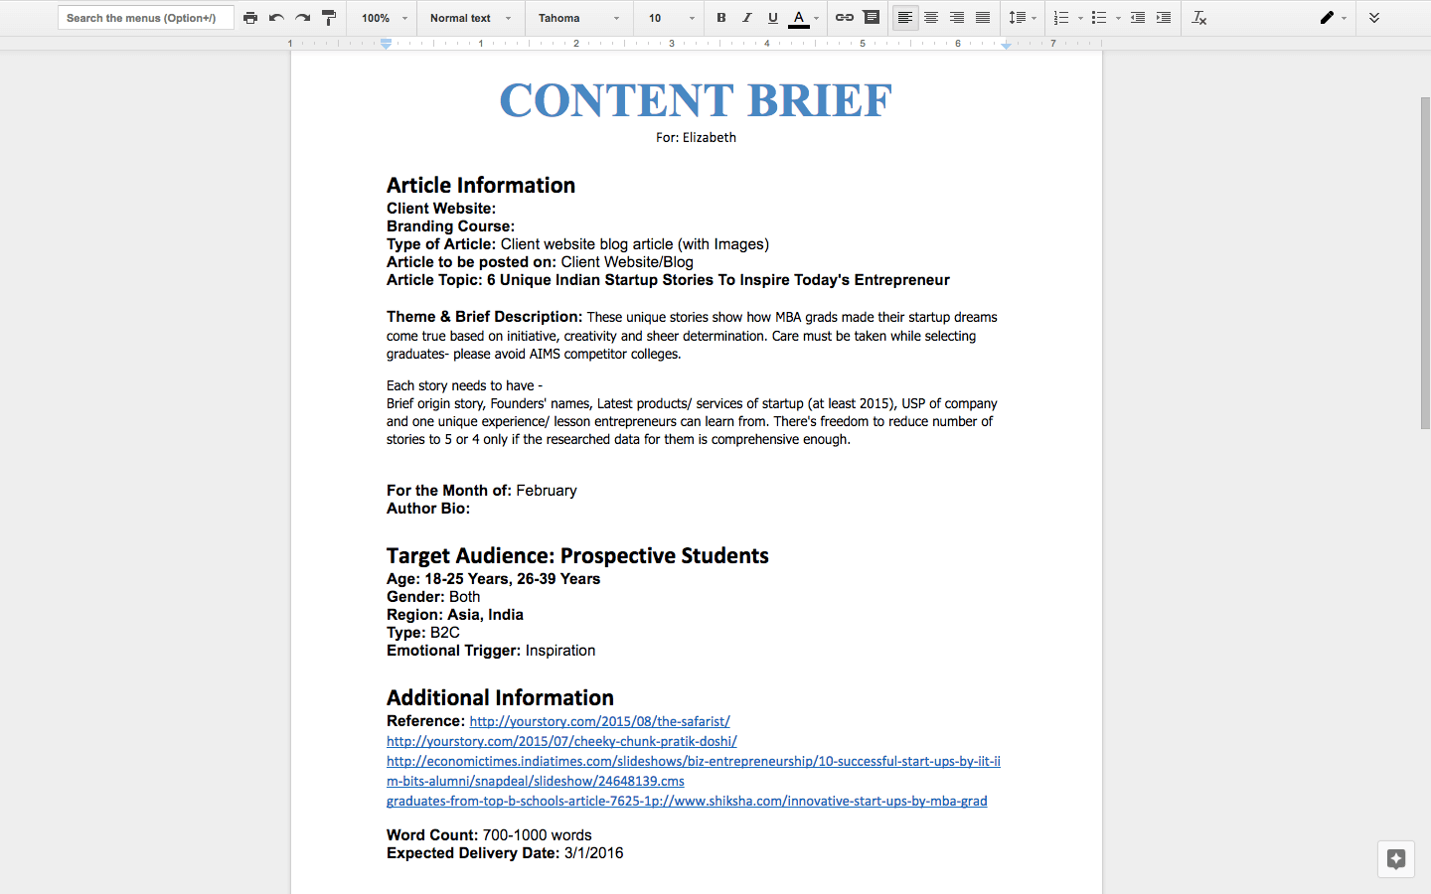This screenshot has height=894, width=1431.
Task: Click the Theme & Brief Description label
Action: click(484, 317)
